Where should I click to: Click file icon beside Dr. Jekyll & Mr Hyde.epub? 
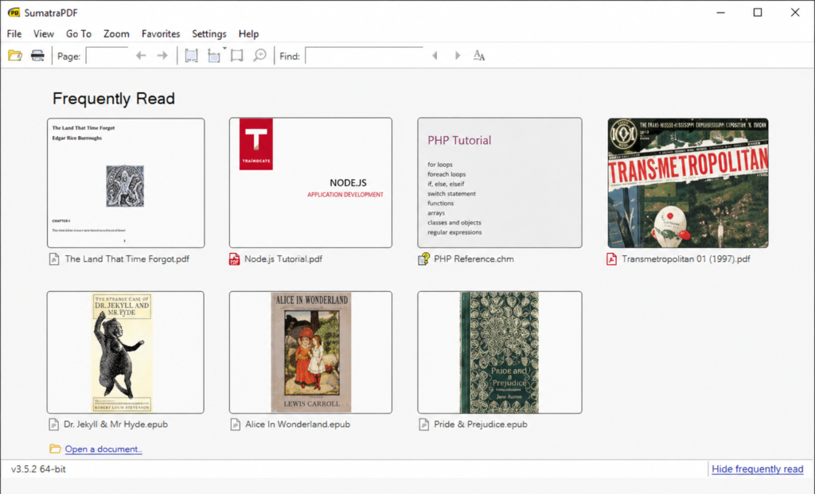click(x=53, y=424)
